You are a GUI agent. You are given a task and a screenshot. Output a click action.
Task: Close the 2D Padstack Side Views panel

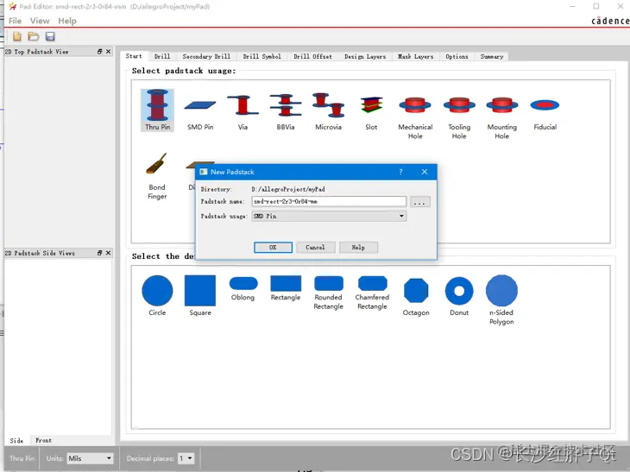point(108,253)
